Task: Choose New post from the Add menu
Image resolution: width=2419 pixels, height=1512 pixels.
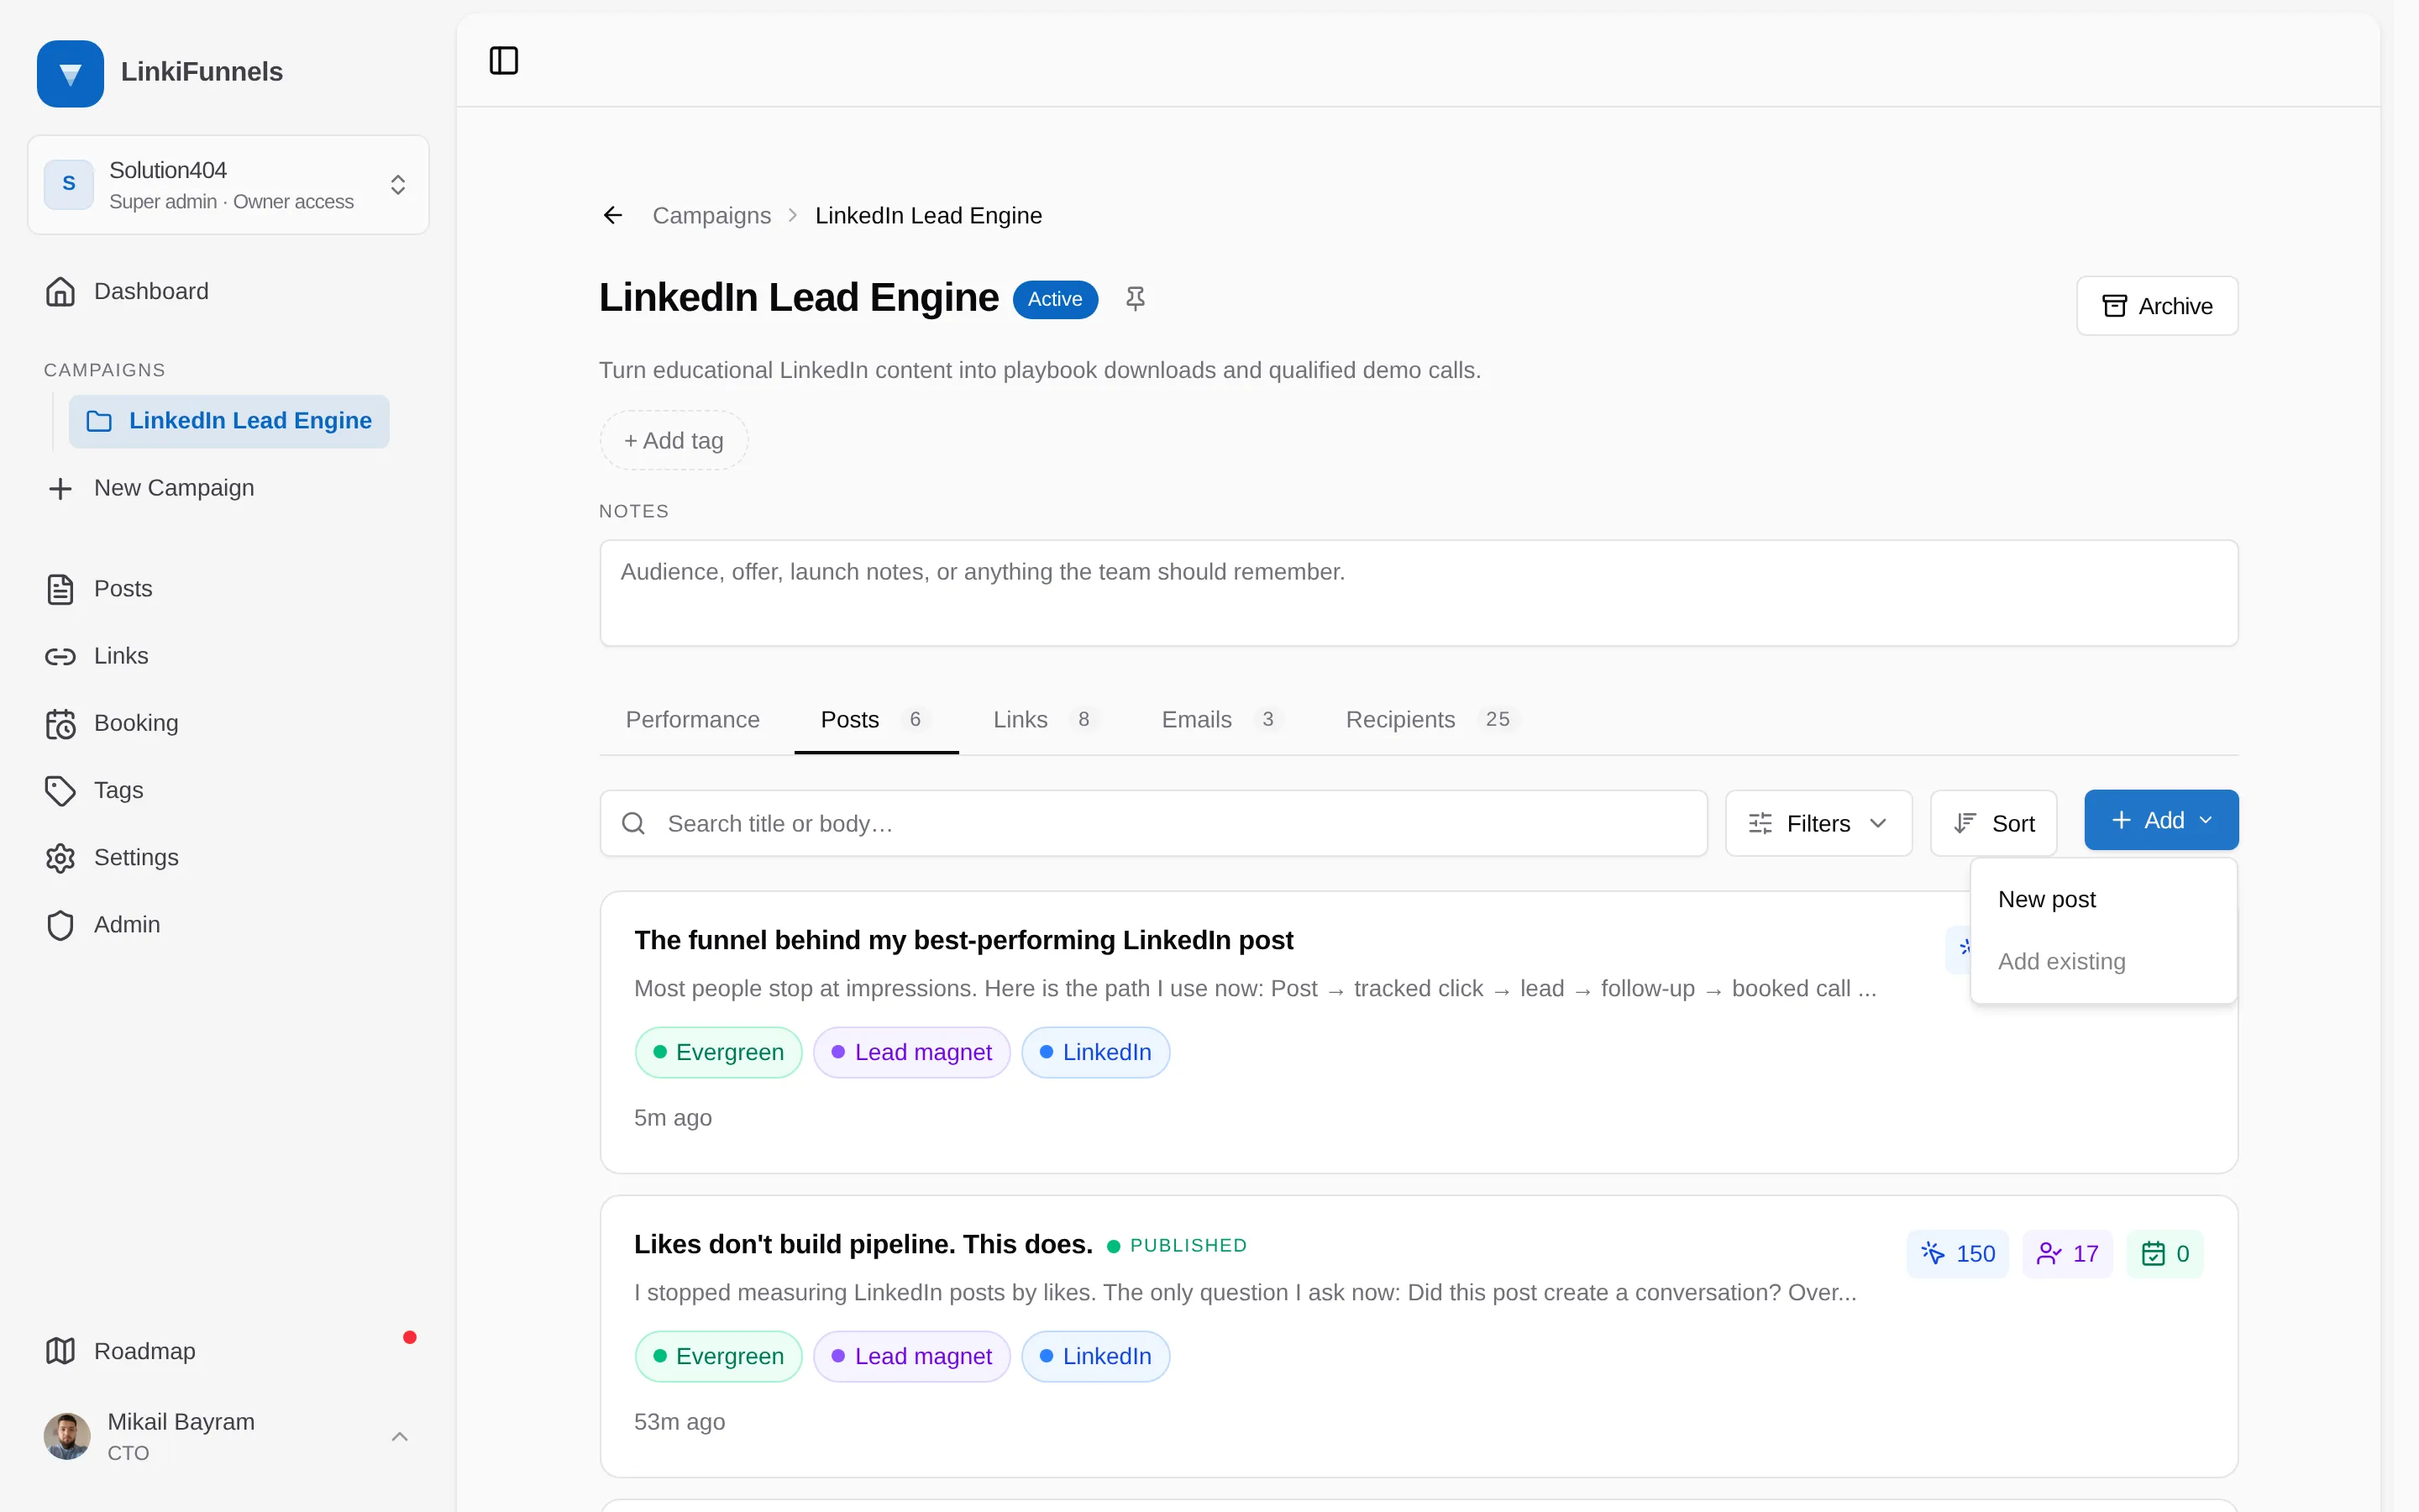Action: point(2103,899)
